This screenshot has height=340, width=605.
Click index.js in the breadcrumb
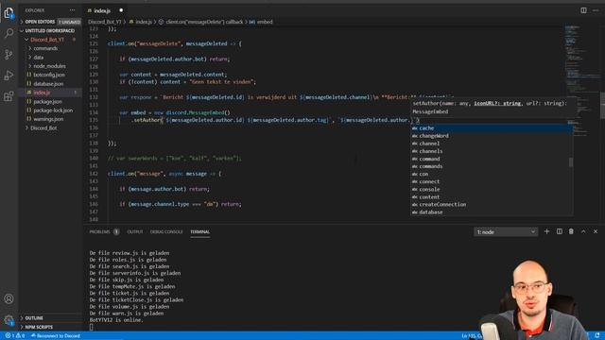pos(141,22)
